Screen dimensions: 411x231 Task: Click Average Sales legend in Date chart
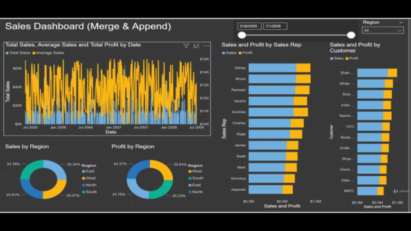pos(48,53)
